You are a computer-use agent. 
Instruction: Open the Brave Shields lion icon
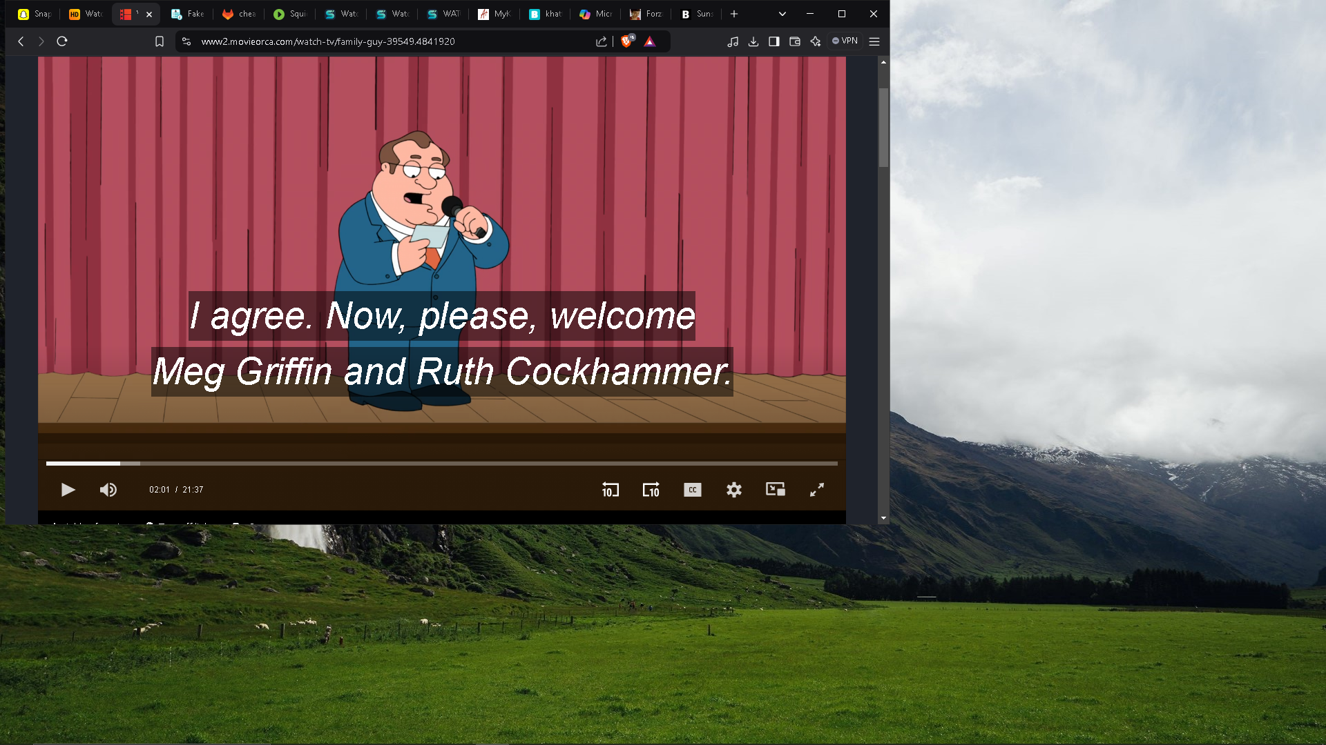click(x=627, y=41)
